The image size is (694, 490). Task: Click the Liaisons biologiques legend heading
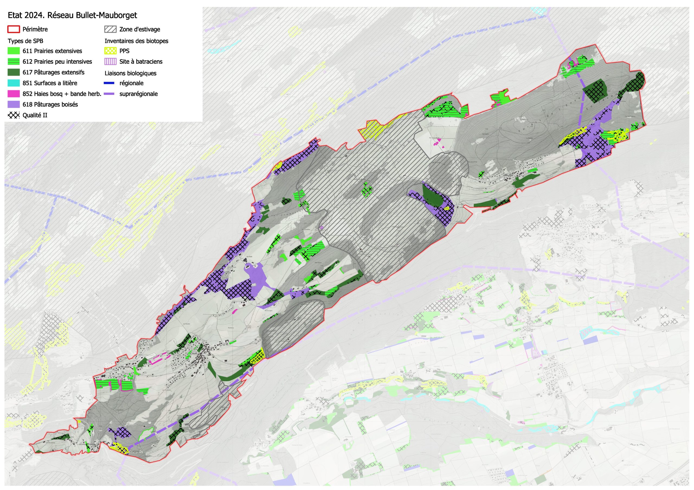click(131, 73)
